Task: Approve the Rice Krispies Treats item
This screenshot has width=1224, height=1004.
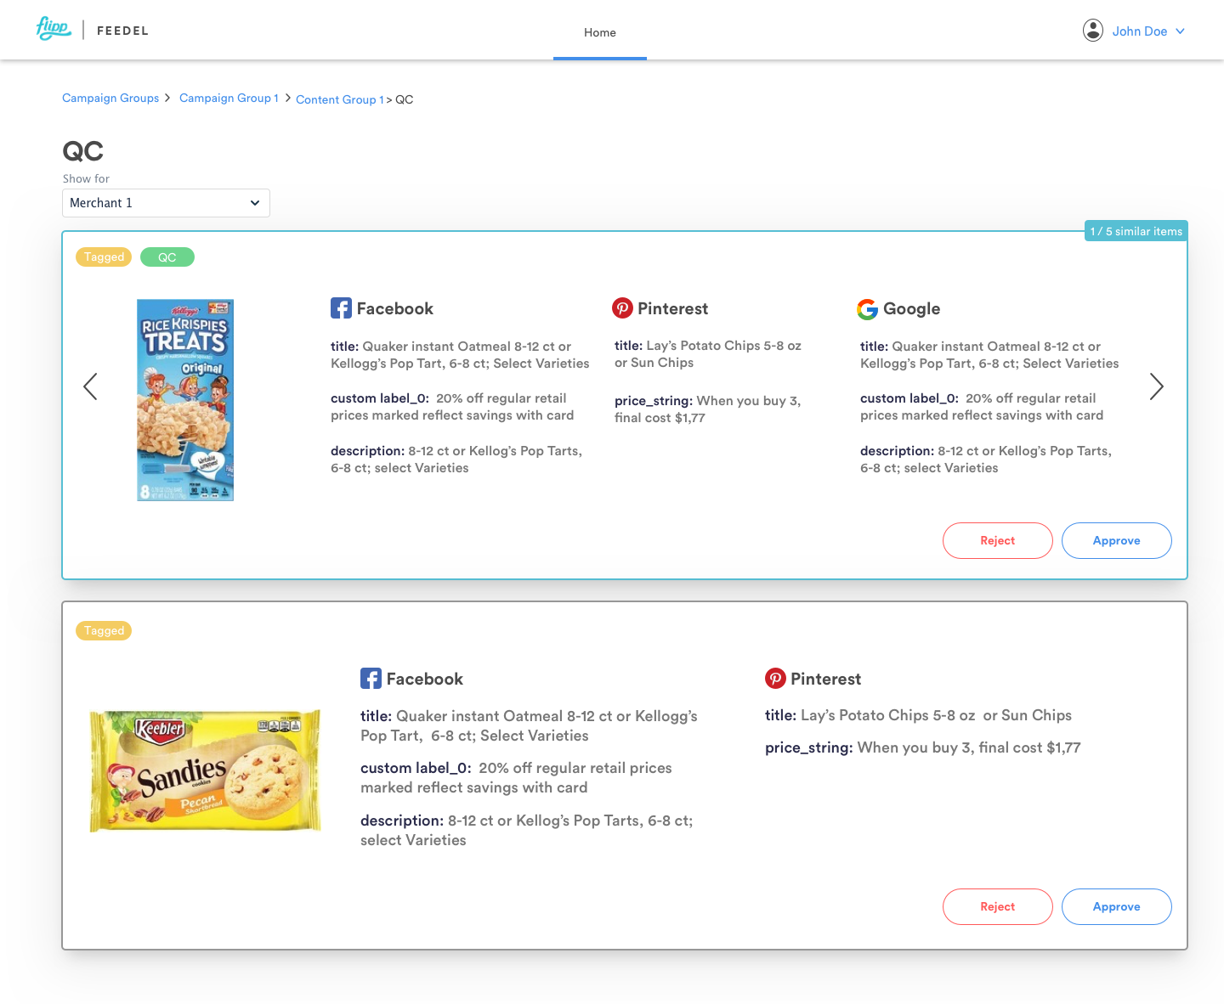Action: [1117, 540]
